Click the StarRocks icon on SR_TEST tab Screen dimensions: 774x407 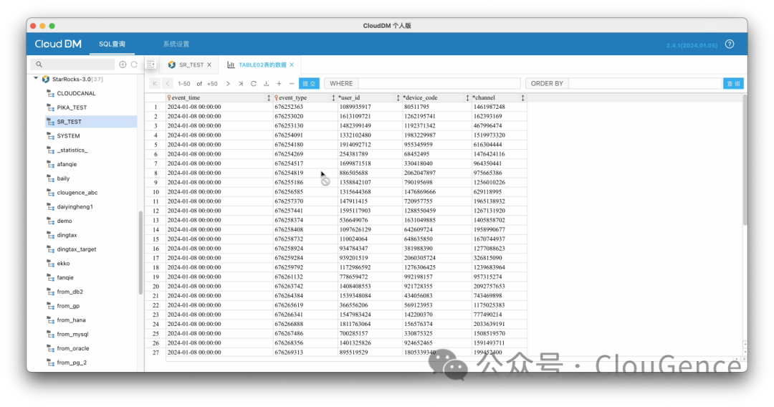(x=172, y=64)
